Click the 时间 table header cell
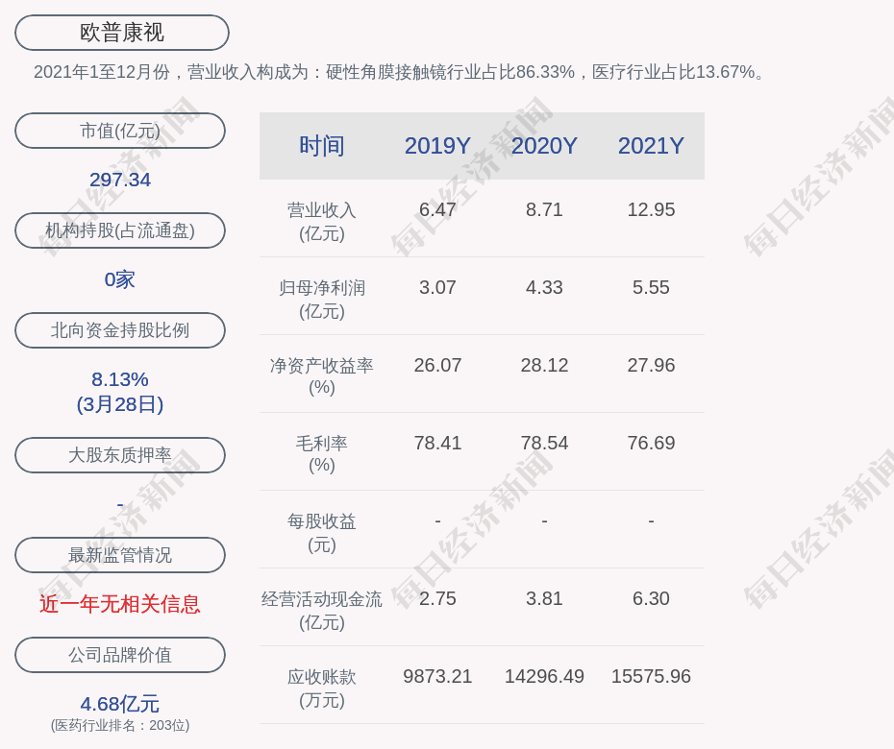The width and height of the screenshot is (894, 749). [322, 146]
